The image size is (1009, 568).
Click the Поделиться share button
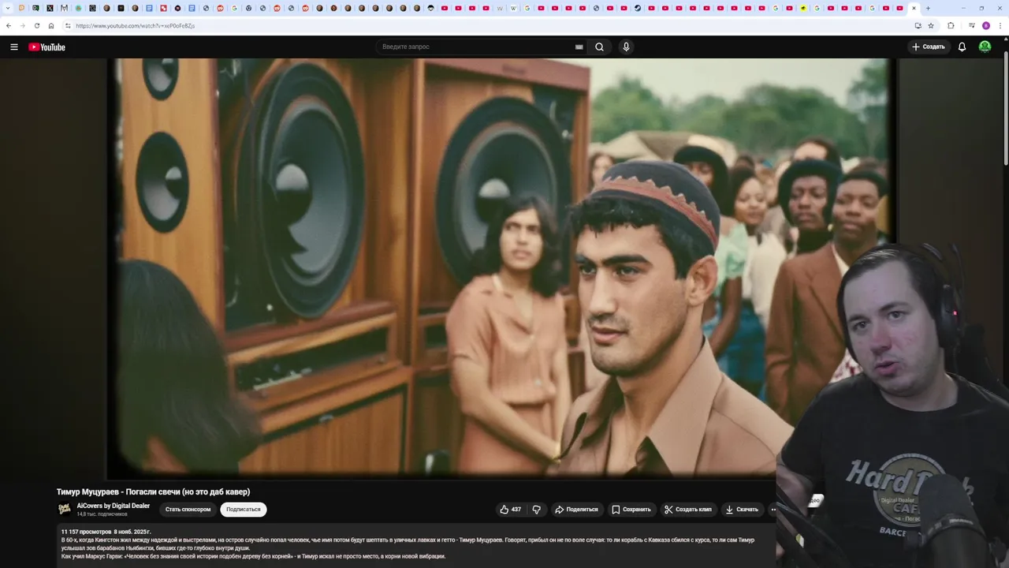[577, 510]
